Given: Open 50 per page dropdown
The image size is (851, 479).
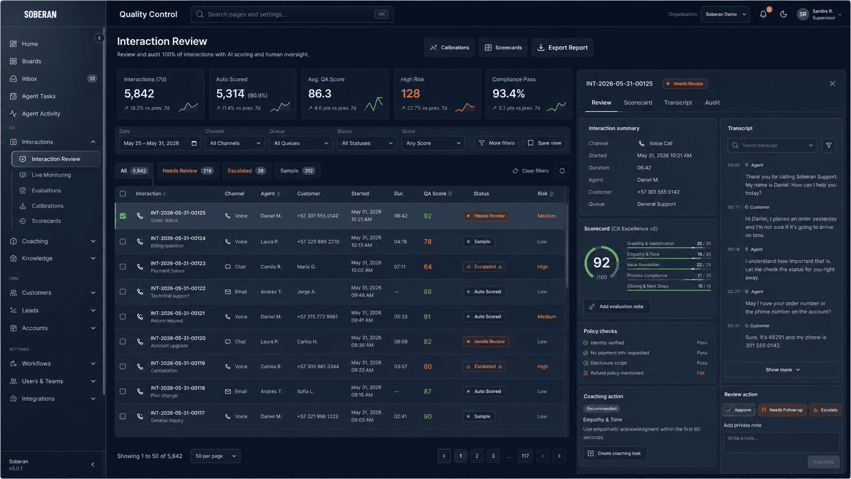Looking at the screenshot, I should (x=215, y=456).
